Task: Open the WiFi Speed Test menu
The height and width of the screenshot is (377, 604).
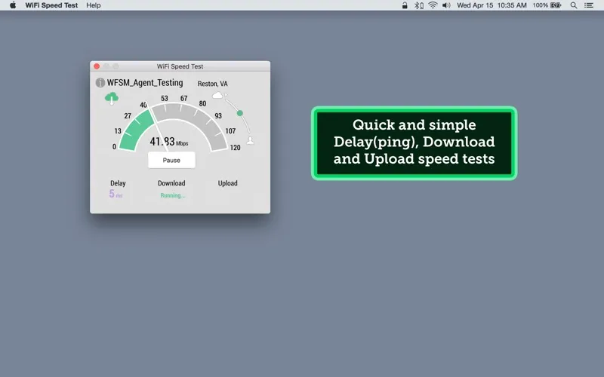Action: (x=51, y=5)
